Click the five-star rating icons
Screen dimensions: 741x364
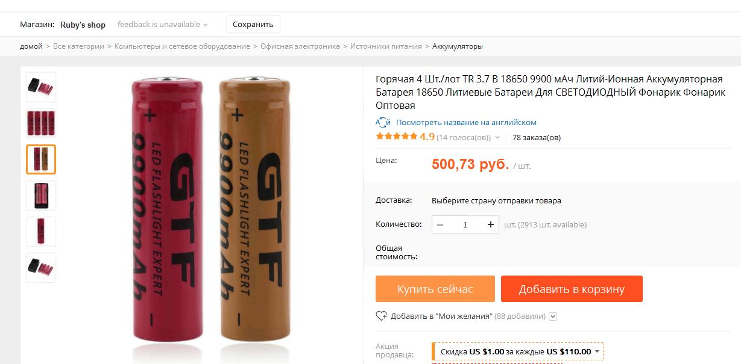pos(396,137)
